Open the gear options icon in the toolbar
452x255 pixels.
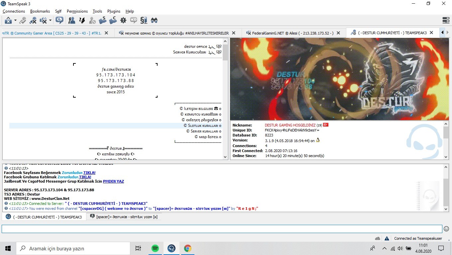coord(123,20)
